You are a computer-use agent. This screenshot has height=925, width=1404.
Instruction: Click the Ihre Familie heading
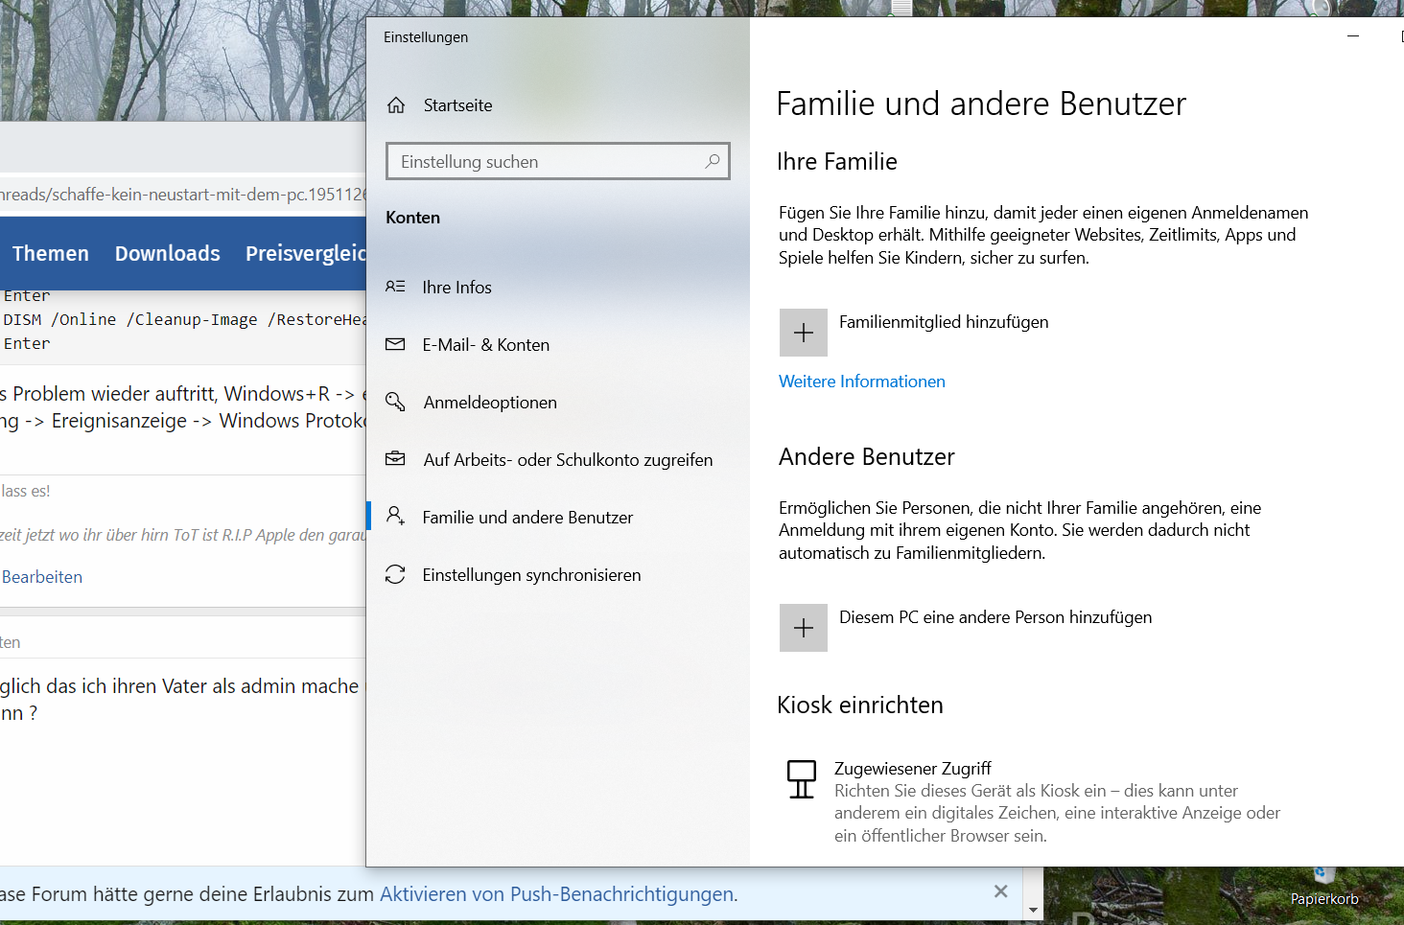[x=837, y=162]
